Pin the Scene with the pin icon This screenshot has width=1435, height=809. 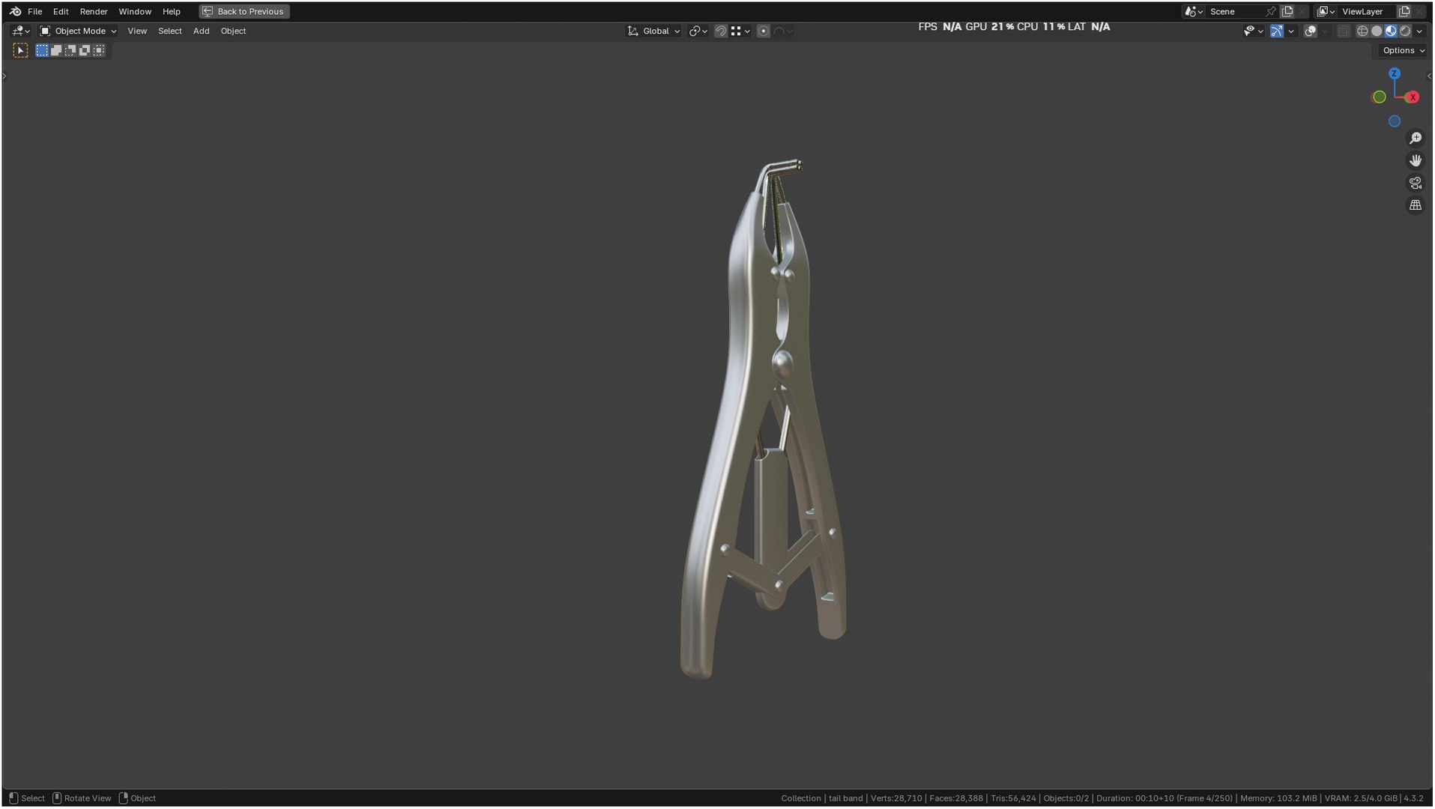point(1270,11)
